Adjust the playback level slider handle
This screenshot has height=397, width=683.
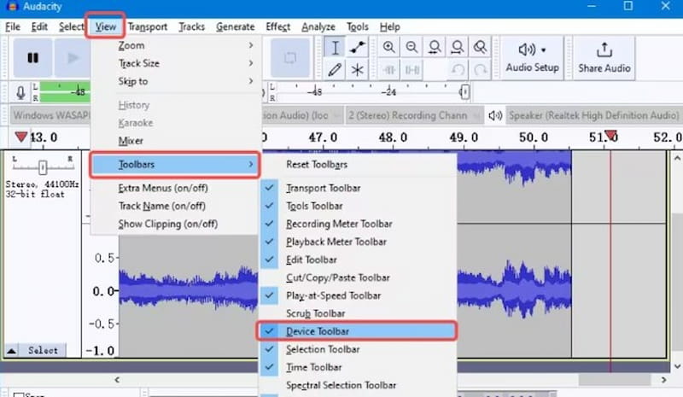coord(464,92)
